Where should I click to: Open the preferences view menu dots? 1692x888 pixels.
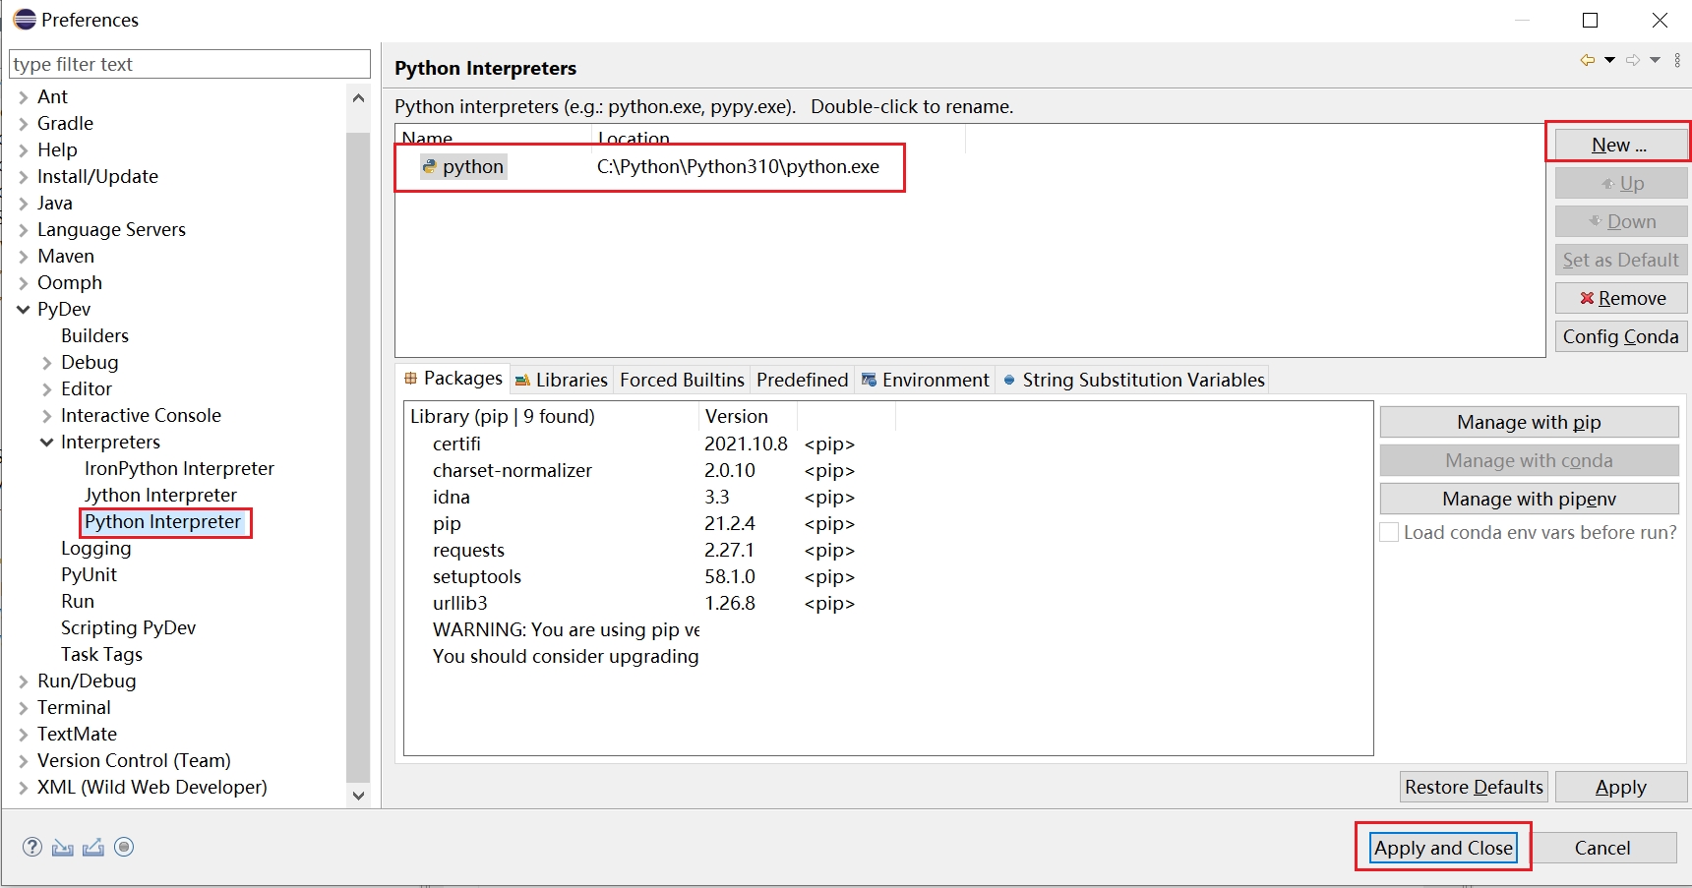pyautogui.click(x=1677, y=60)
